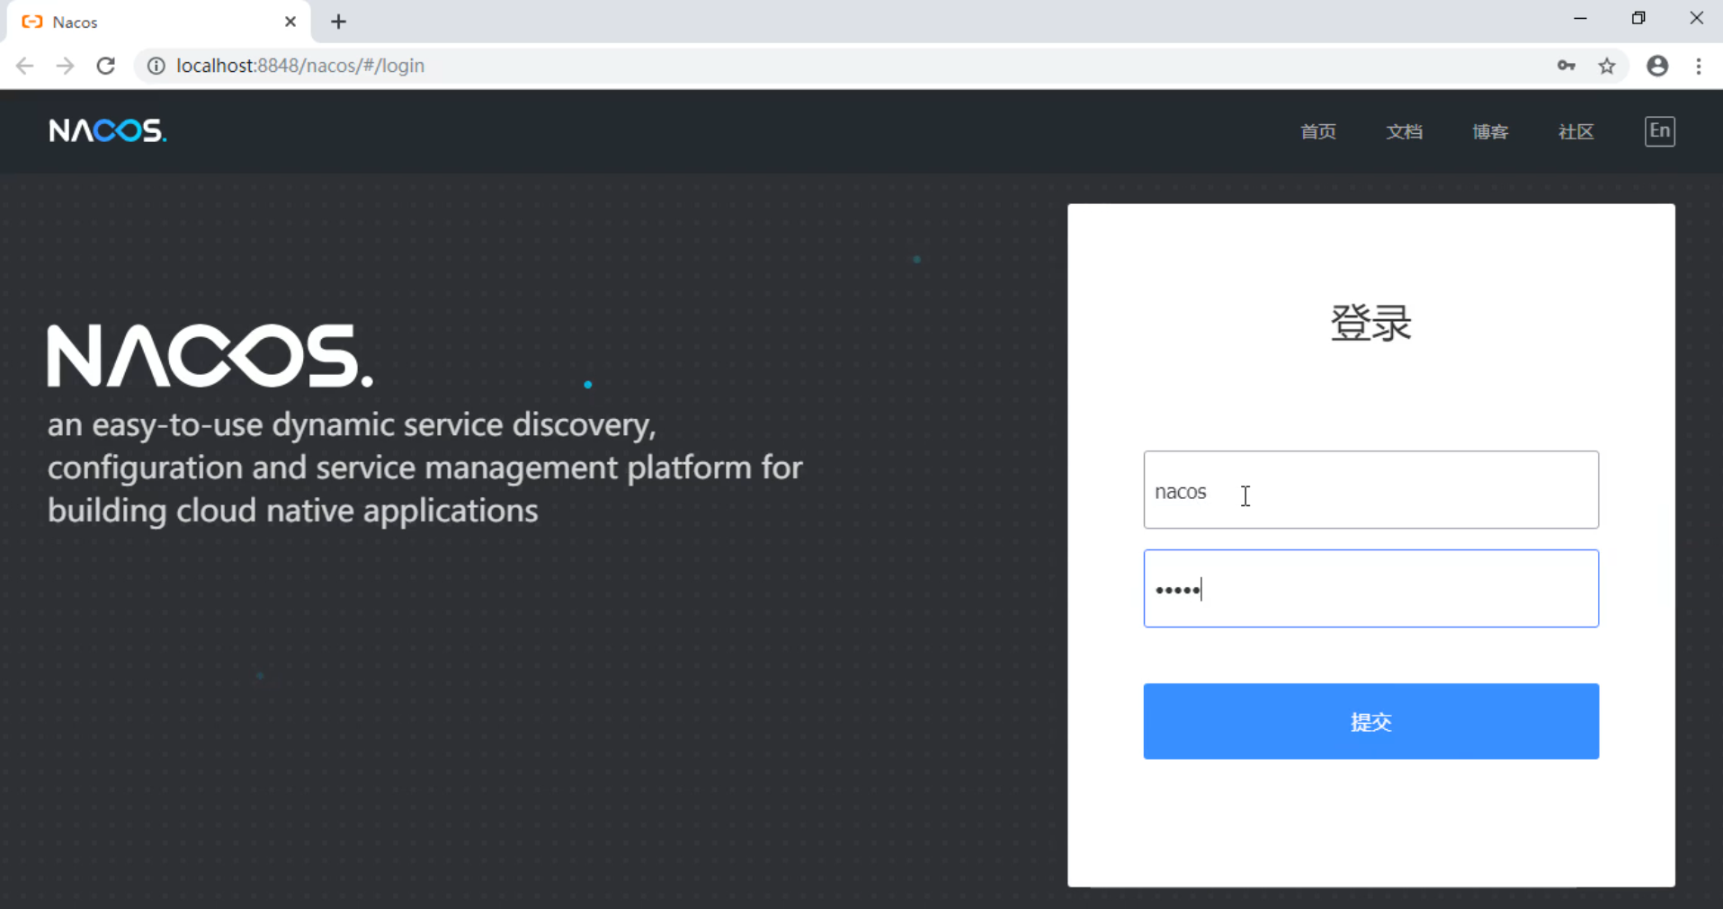This screenshot has height=909, width=1723.
Task: Open the Chrome three-dot menu
Action: [x=1699, y=66]
